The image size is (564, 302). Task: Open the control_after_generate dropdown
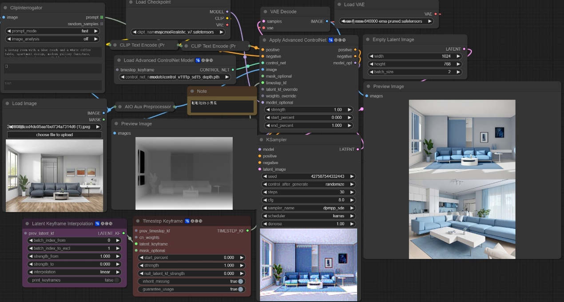click(x=309, y=184)
